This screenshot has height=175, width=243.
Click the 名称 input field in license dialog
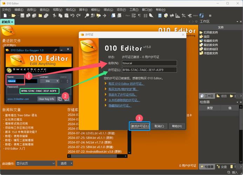(149, 63)
